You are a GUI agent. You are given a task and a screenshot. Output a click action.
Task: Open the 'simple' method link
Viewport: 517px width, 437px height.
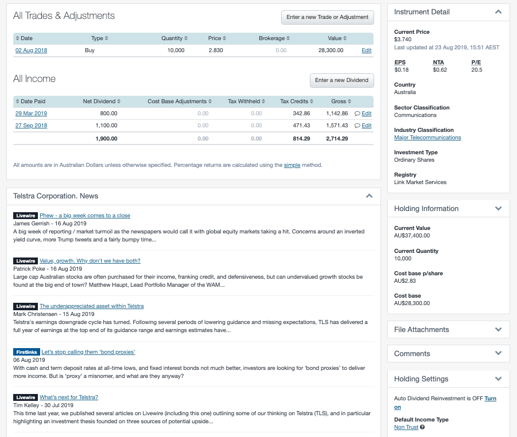[291, 165]
